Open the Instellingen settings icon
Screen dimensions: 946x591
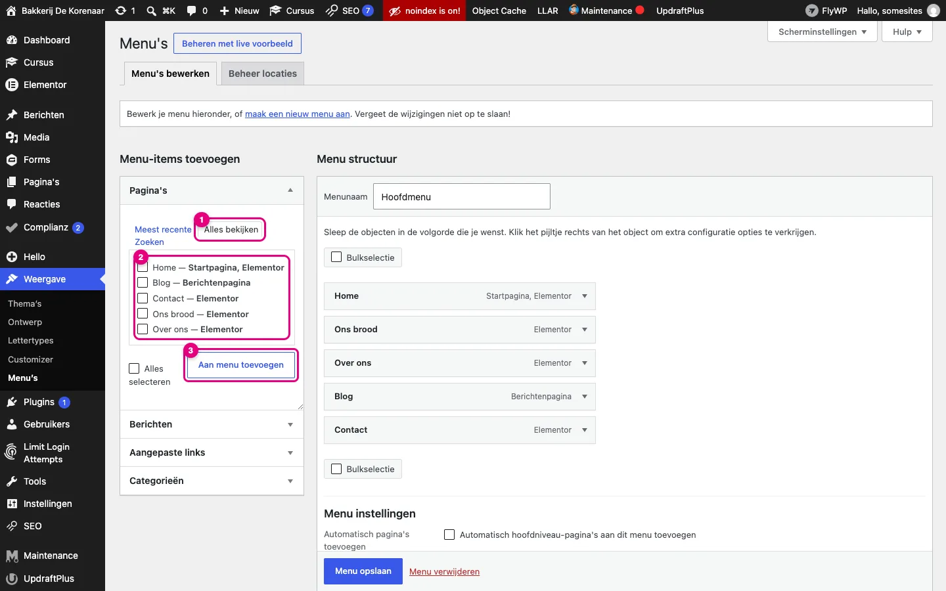pyautogui.click(x=12, y=504)
